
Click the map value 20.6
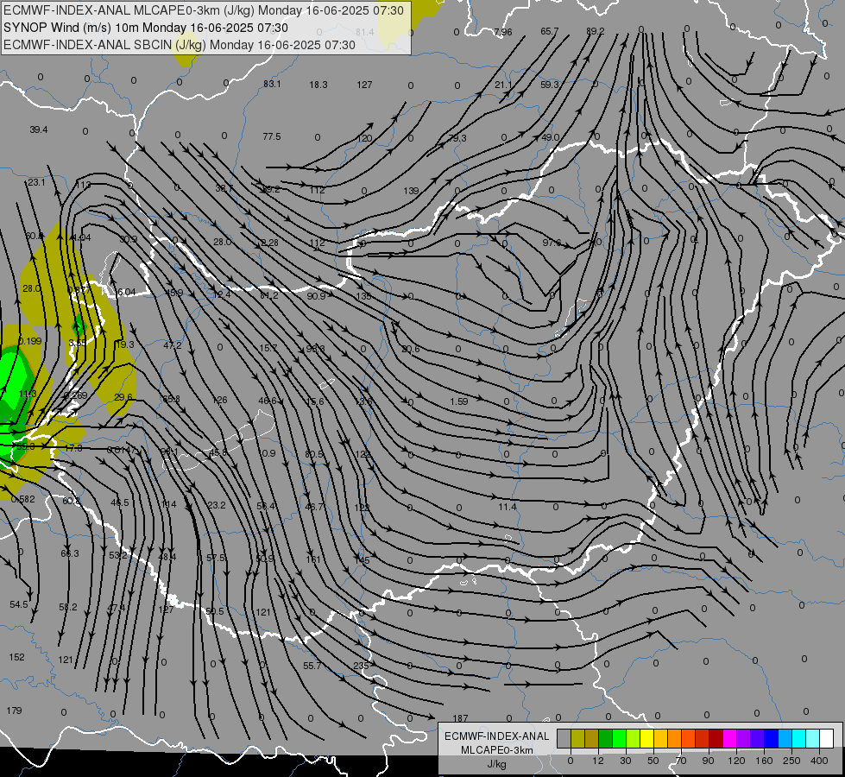tap(411, 350)
